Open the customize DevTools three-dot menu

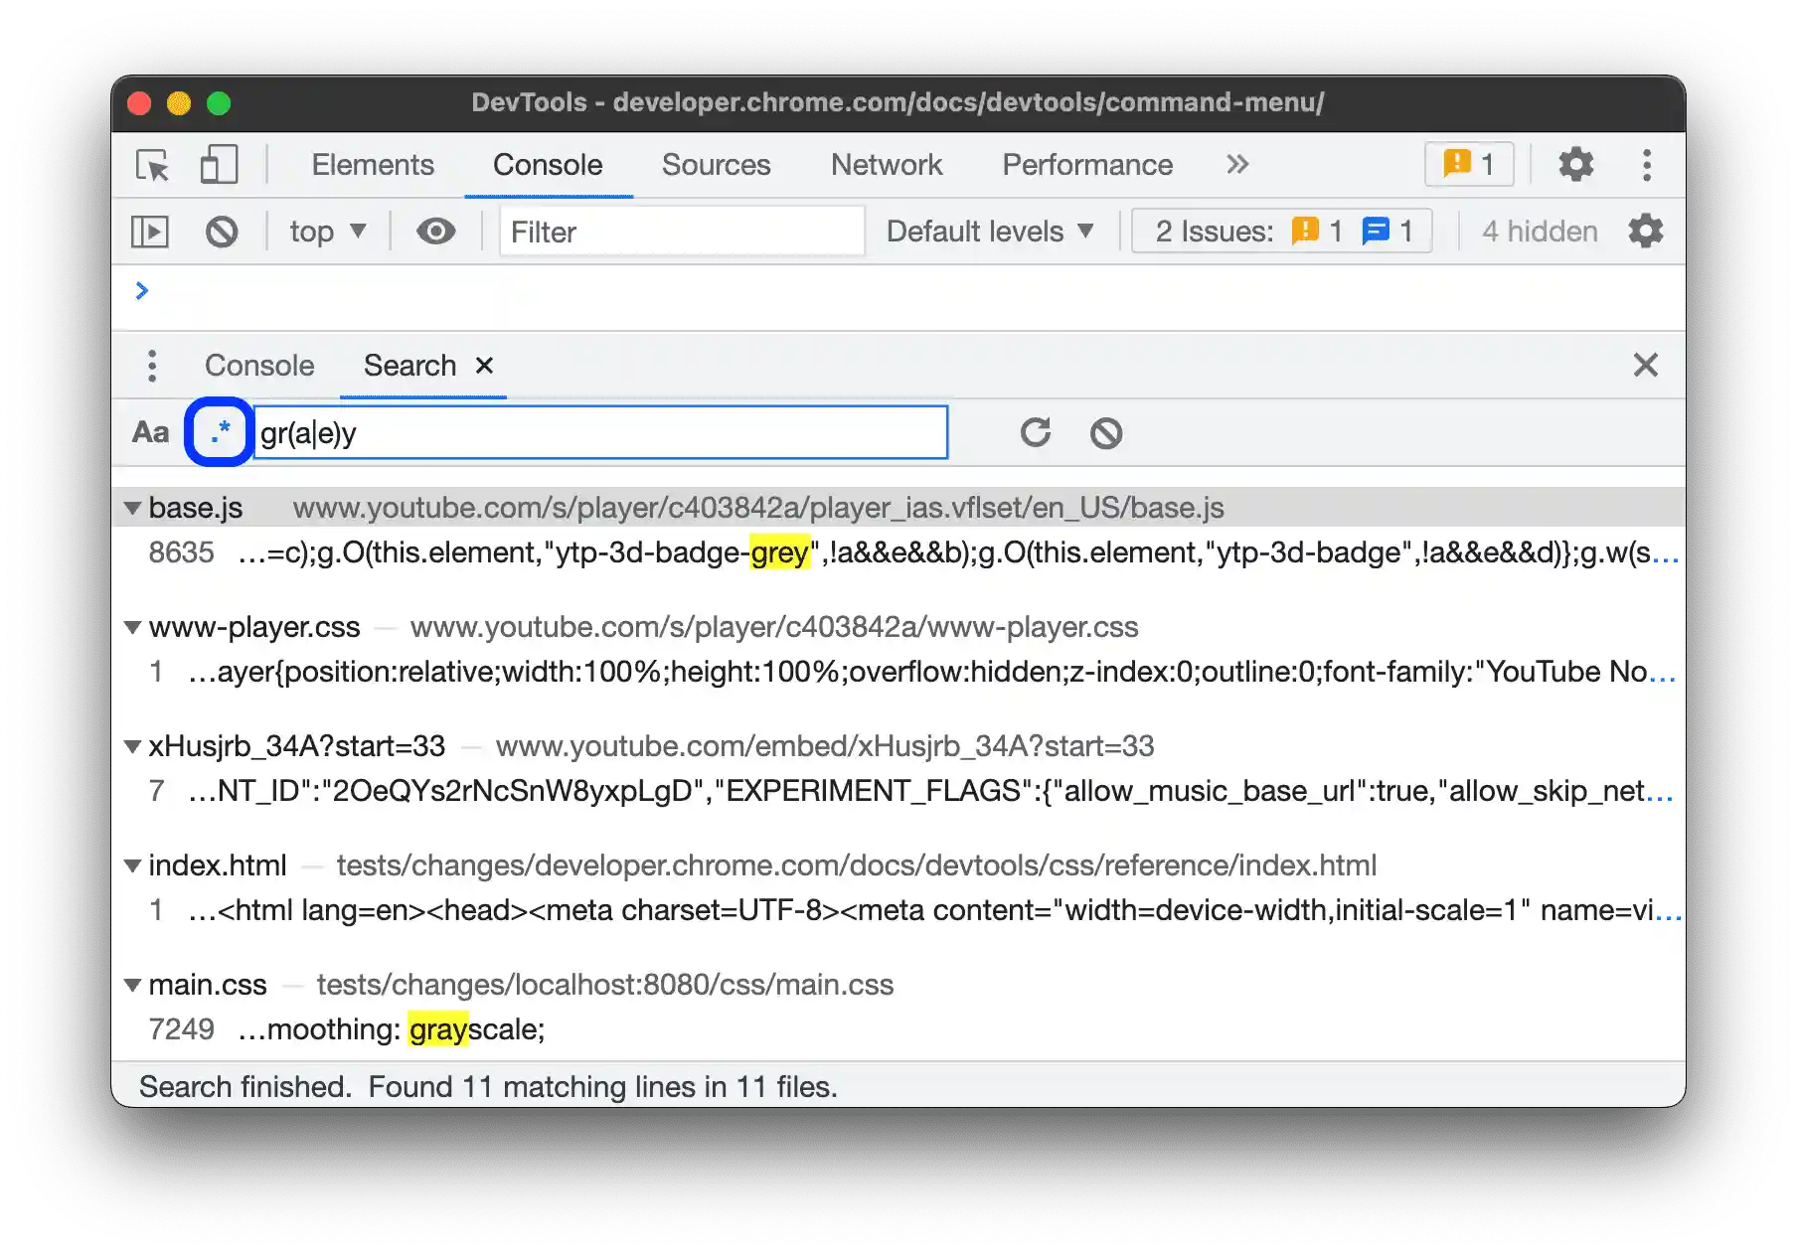click(1647, 165)
